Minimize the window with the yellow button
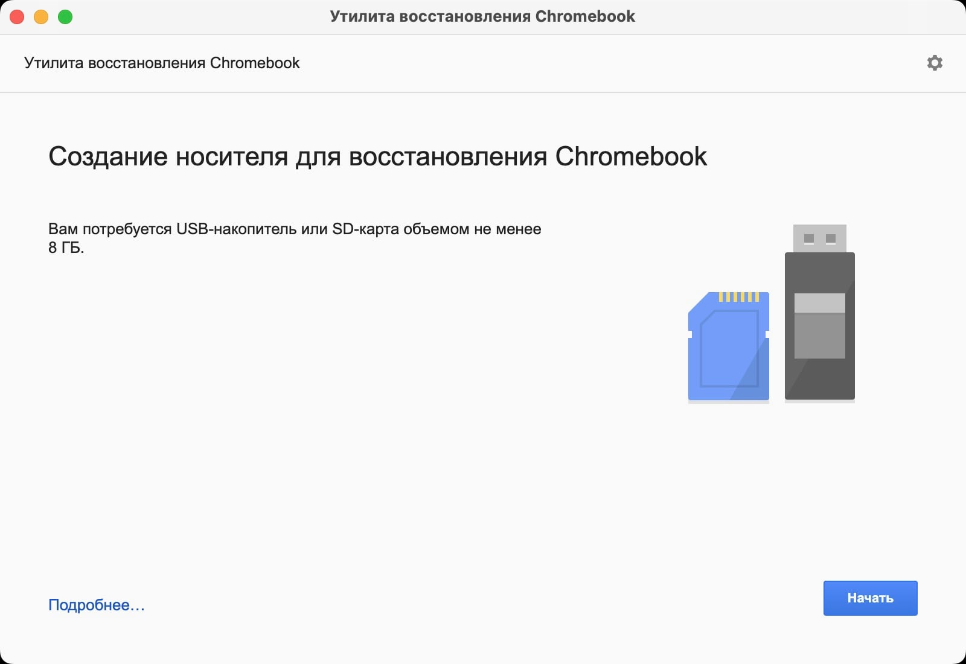Screen dimensions: 966x664 click(41, 17)
